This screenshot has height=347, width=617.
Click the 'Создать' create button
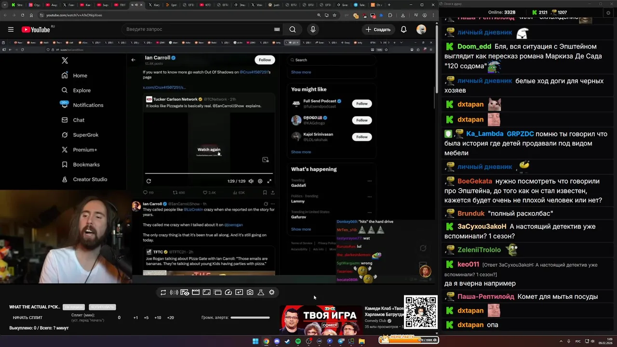pos(378,29)
